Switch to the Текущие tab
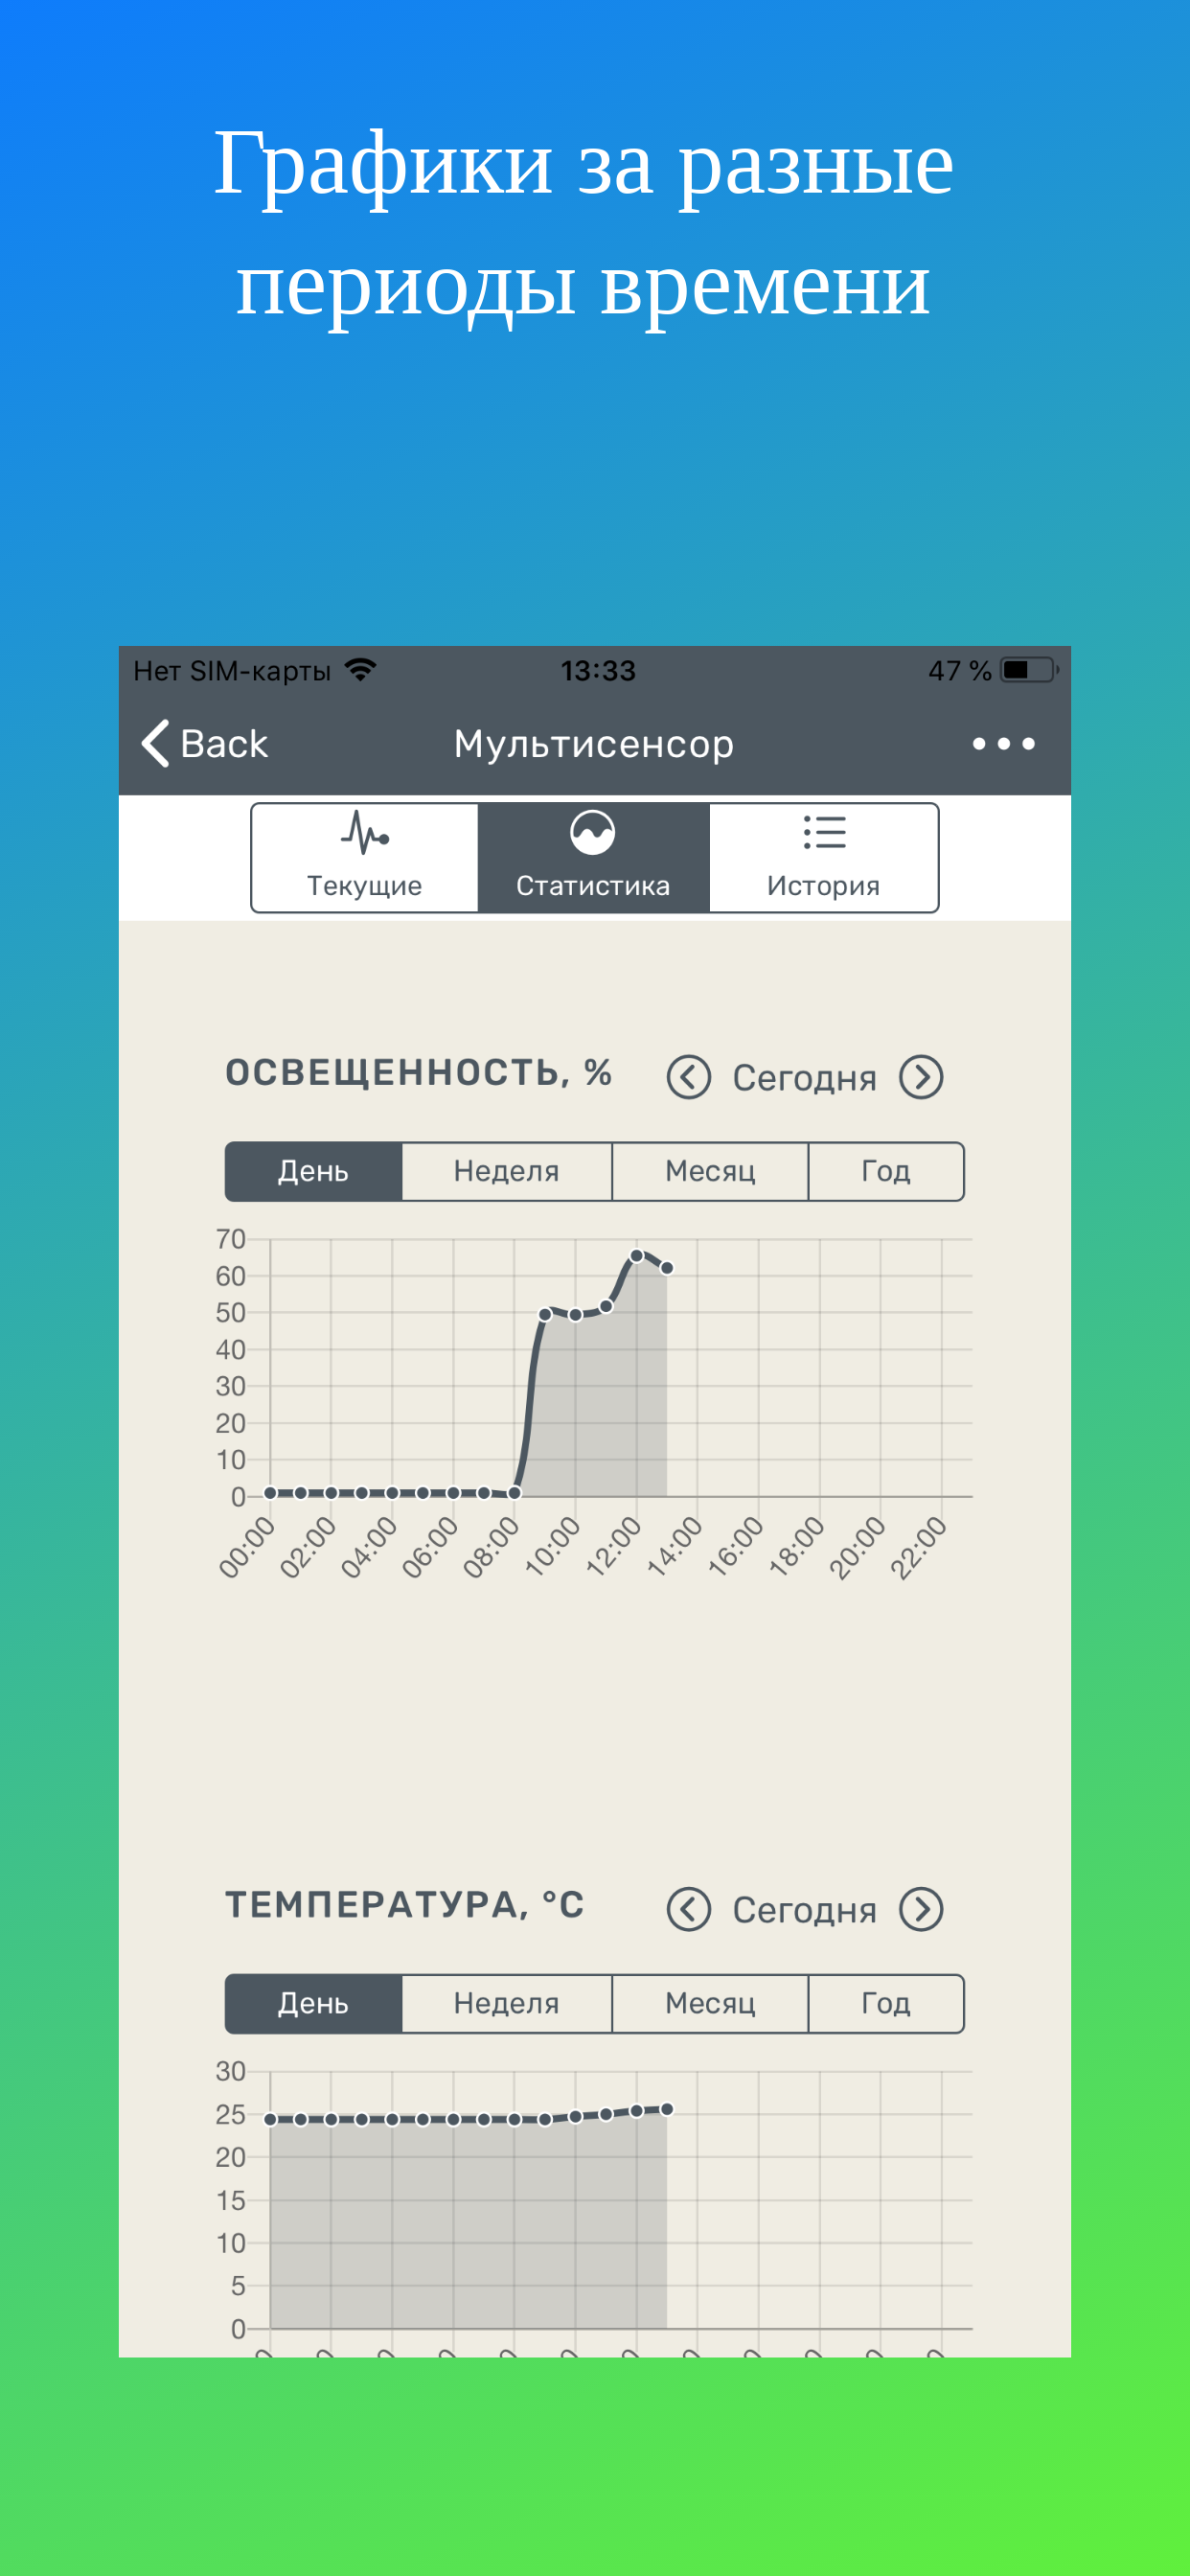Viewport: 1190px width, 2576px height. (364, 857)
